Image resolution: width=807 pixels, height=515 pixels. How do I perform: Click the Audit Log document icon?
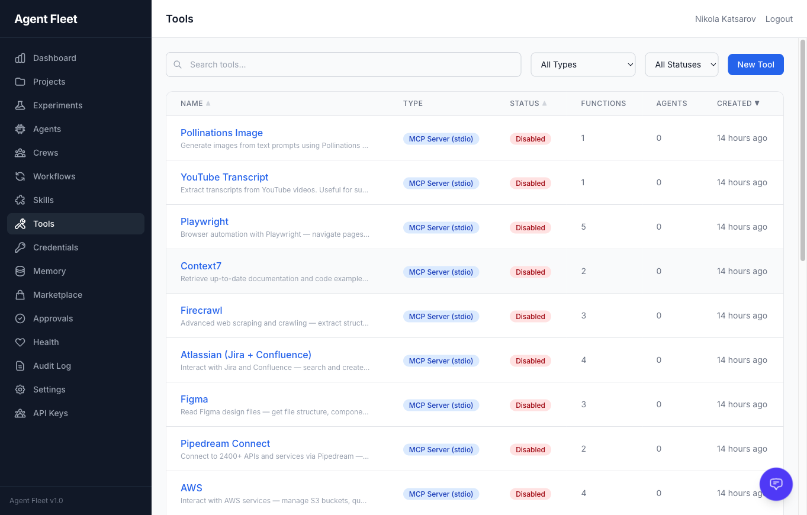[x=20, y=366]
